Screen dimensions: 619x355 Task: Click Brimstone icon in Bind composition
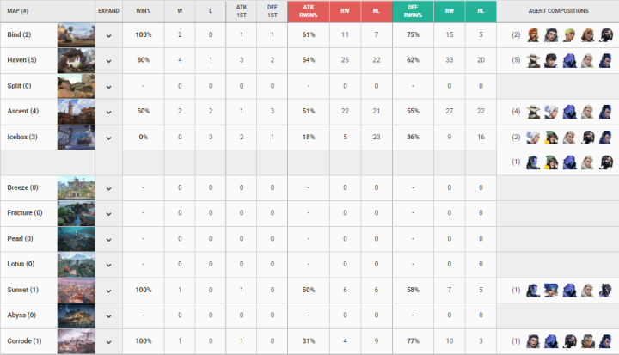click(533, 36)
